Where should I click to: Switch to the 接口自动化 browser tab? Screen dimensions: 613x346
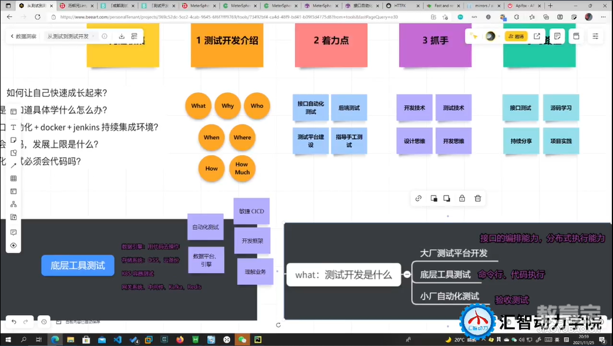coord(362,6)
